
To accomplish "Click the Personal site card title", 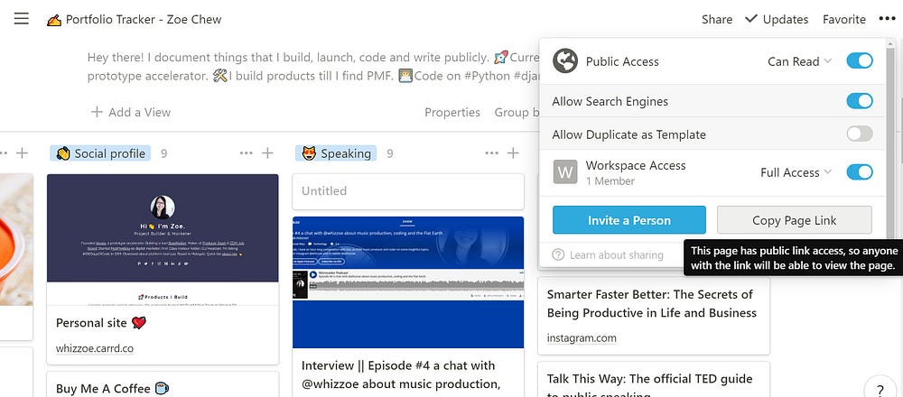I will 101,323.
